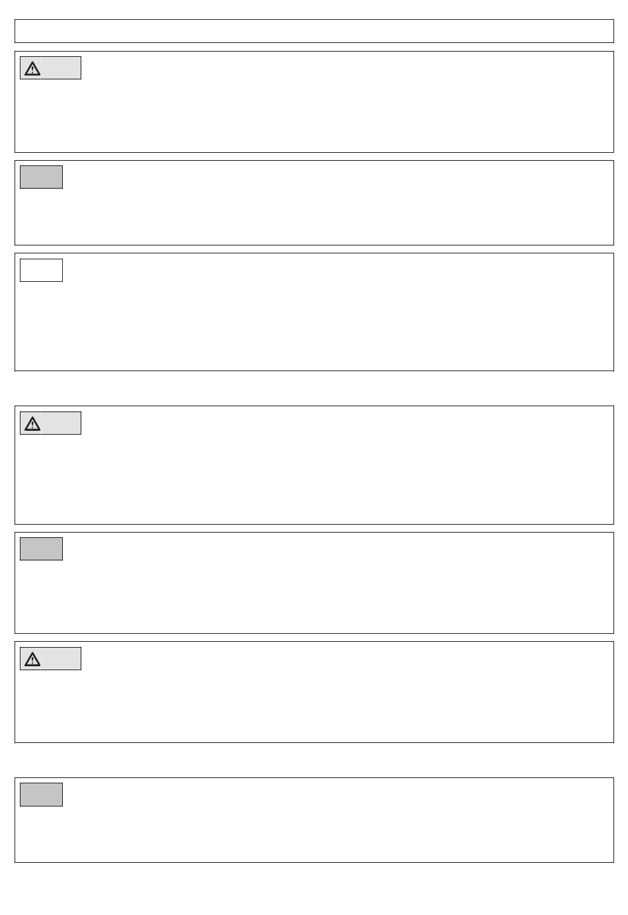Click inside the empty title bar at the page top
This screenshot has width=628, height=915.
pyautogui.click(x=314, y=31)
